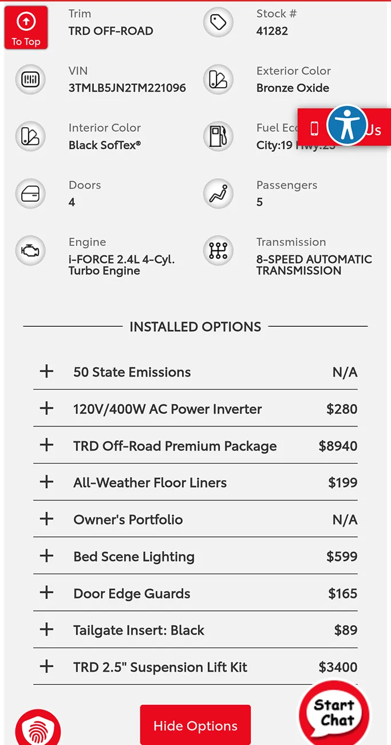Viewport: 391px width, 745px height.
Task: Click the Fuel Economy pump icon
Action: [x=218, y=136]
